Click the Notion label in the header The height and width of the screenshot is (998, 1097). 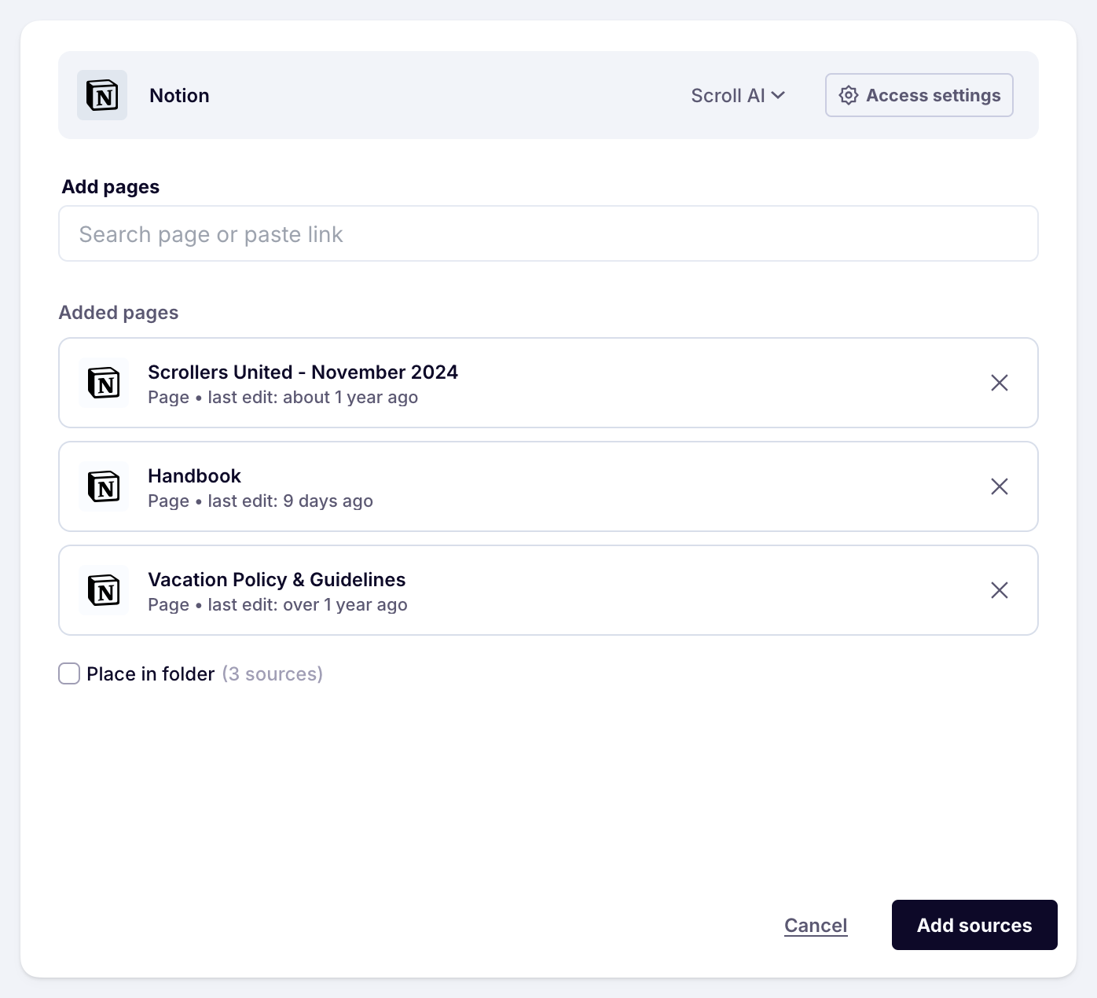pyautogui.click(x=179, y=96)
